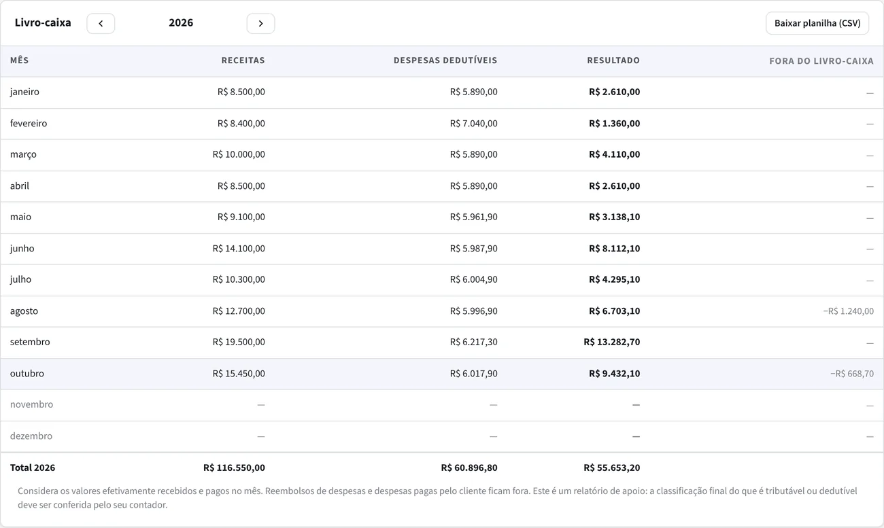Go to previous year with left chevron
This screenshot has height=528, width=884.
tap(101, 23)
